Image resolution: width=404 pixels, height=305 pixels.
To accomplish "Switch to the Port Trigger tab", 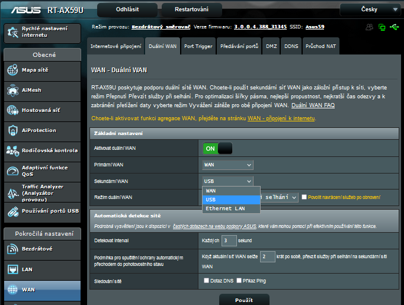I will 197,46.
